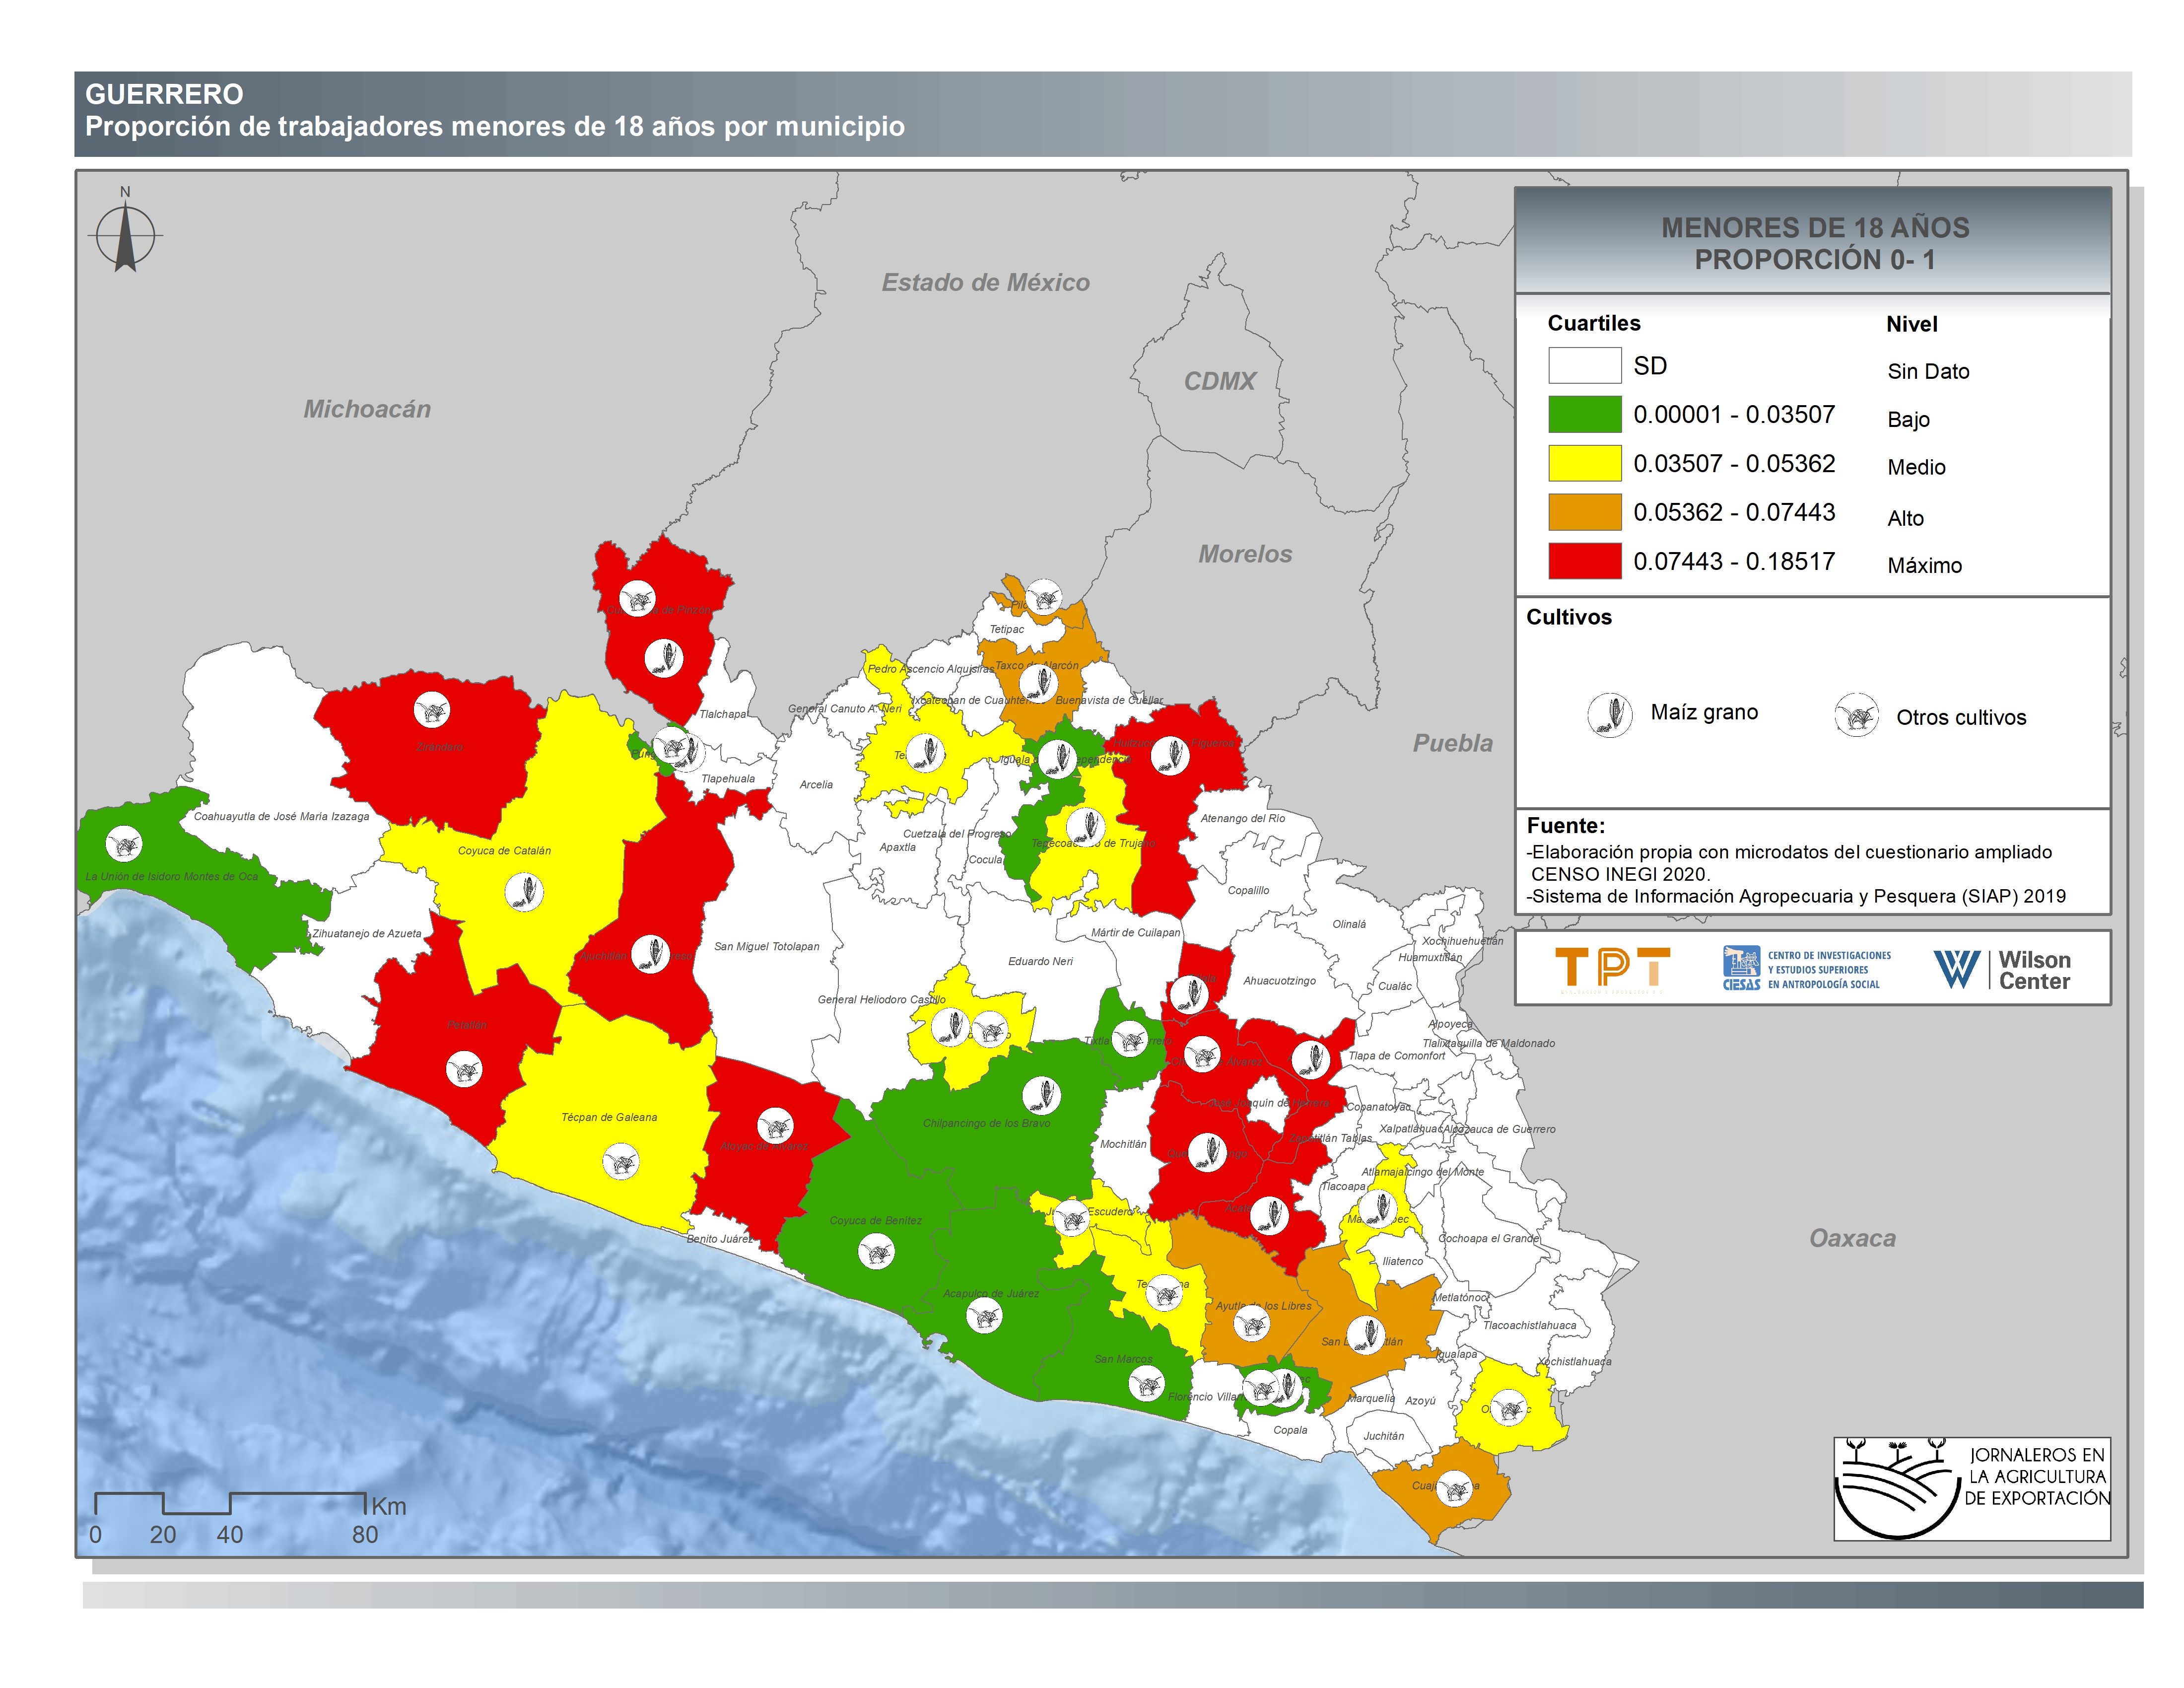The height and width of the screenshot is (1688, 2184).
Task: Click the Maíz grano legend icon
Action: coord(1609,714)
